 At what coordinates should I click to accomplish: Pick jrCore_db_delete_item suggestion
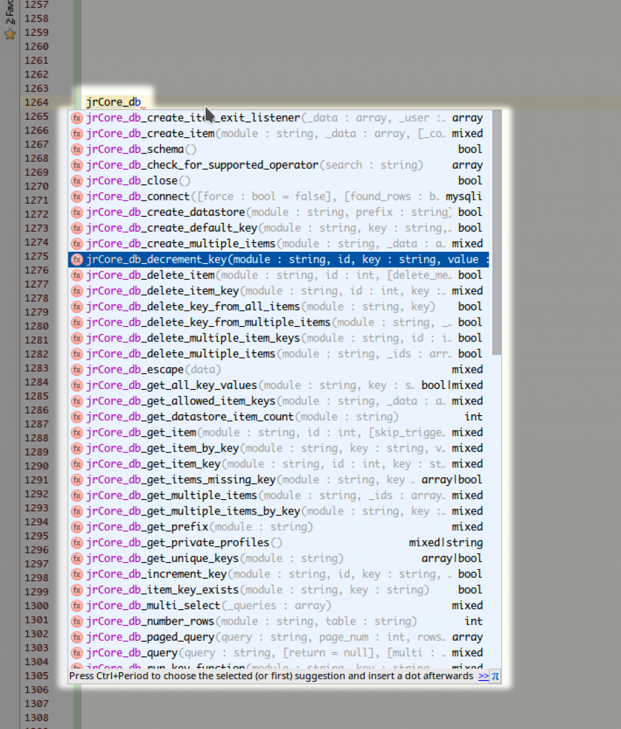coord(150,275)
